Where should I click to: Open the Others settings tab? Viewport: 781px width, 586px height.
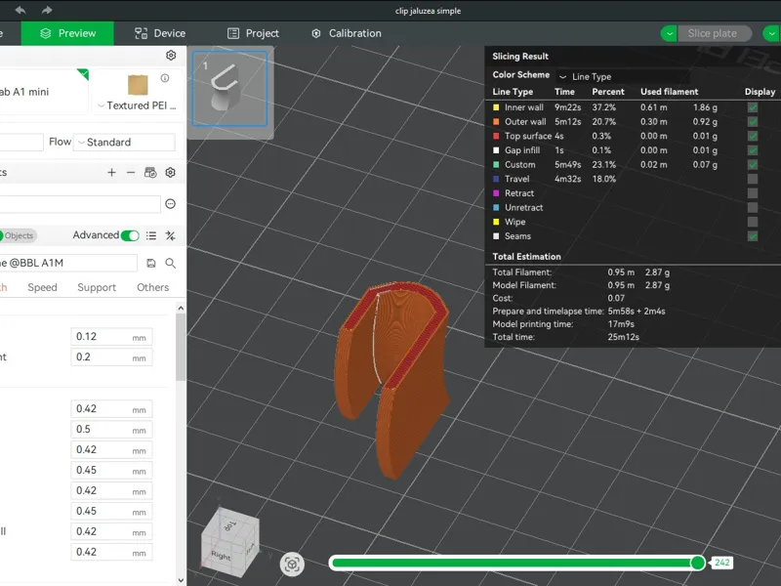[152, 287]
